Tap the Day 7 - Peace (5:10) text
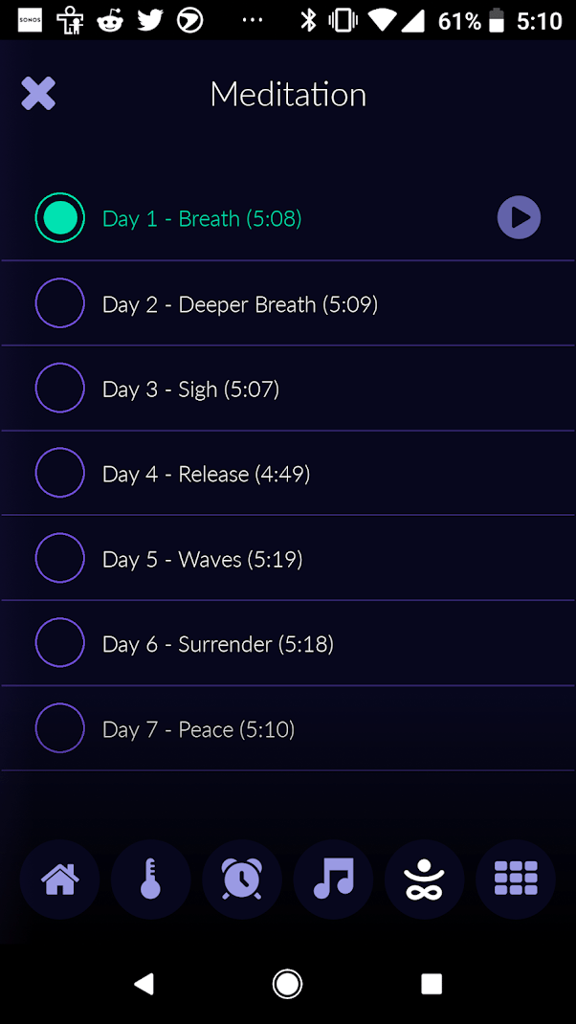576x1024 pixels. point(198,729)
